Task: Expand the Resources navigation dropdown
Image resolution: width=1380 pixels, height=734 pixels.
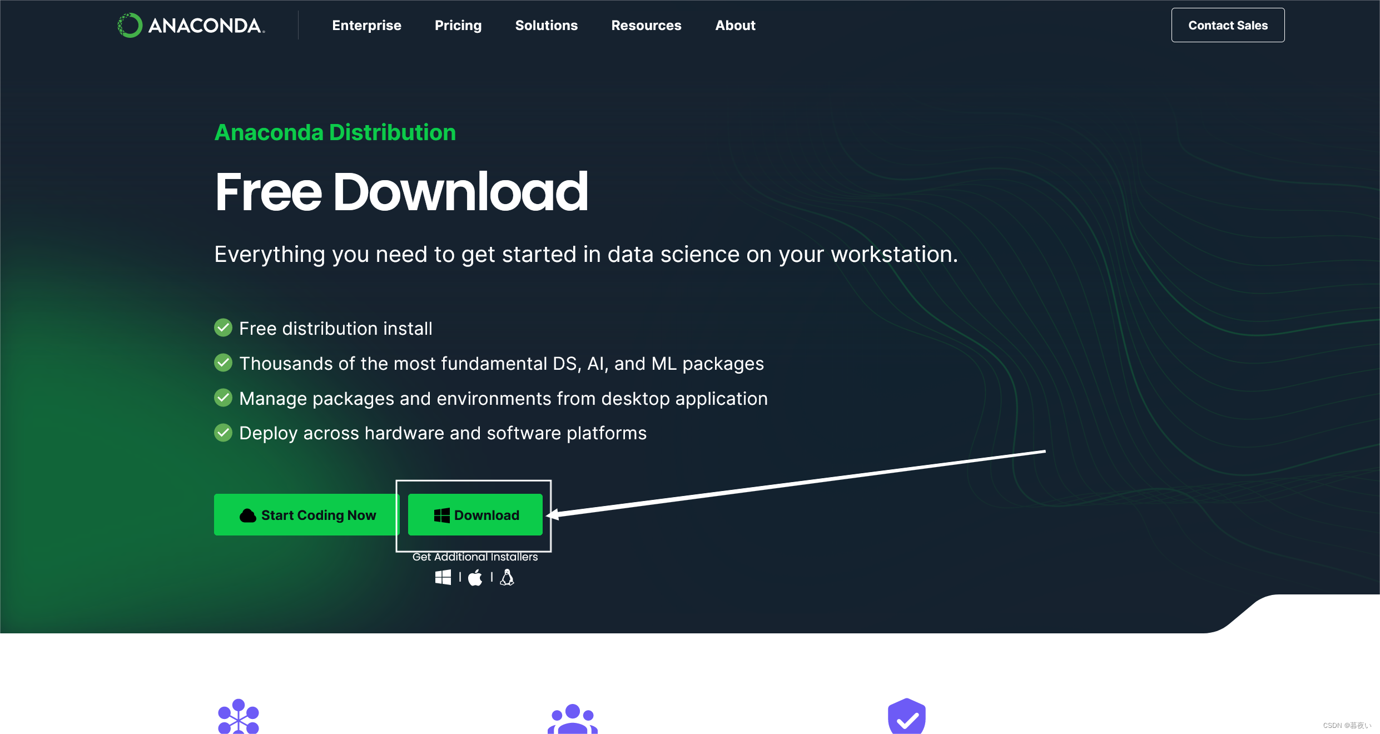Action: tap(646, 24)
